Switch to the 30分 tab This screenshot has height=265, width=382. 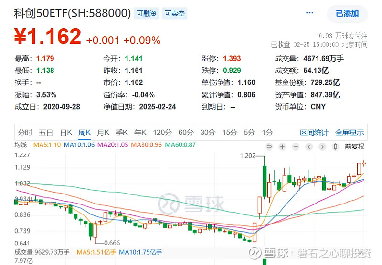(x=208, y=132)
